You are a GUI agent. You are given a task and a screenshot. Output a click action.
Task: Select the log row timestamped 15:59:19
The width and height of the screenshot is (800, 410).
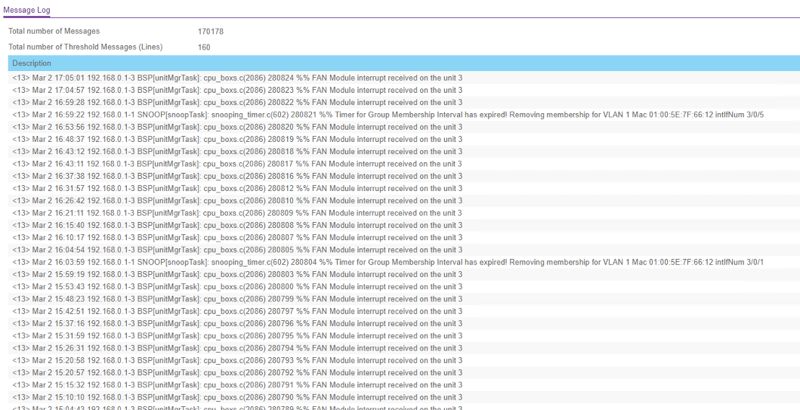pos(237,274)
